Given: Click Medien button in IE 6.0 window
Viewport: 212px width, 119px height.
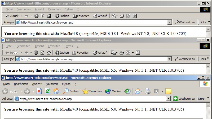Looking at the screenshot, I should pos(113,91).
